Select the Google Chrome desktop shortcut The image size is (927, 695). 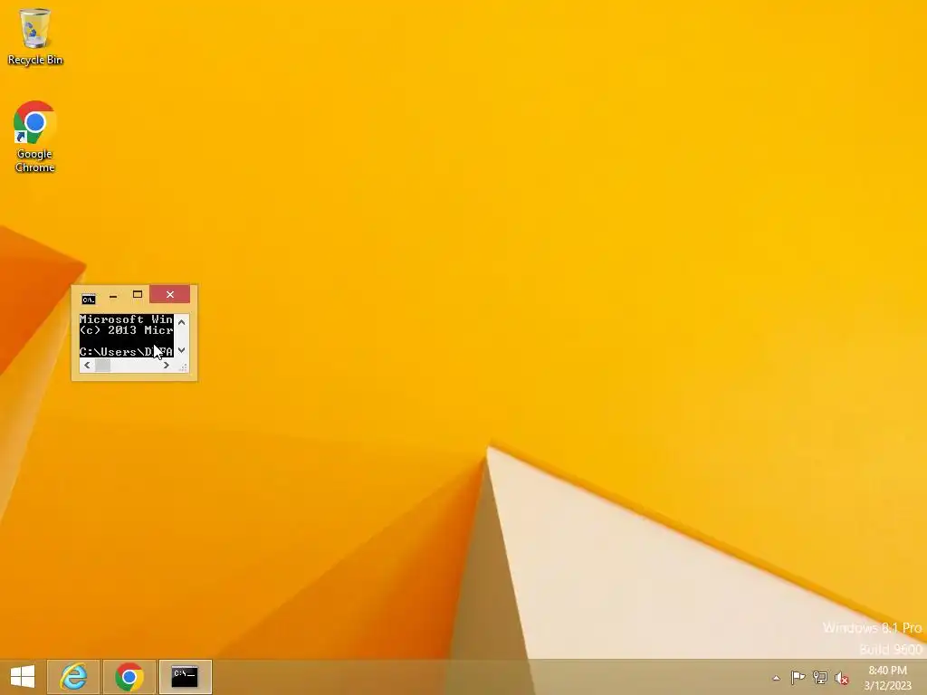pyautogui.click(x=35, y=137)
